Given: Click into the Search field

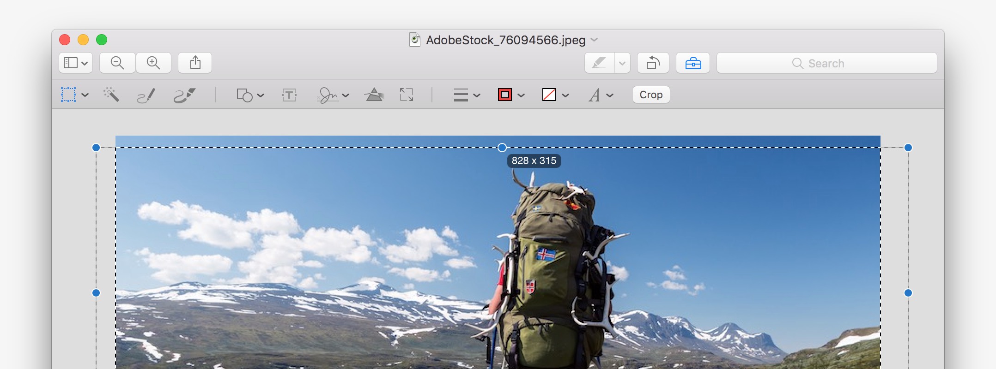Looking at the screenshot, I should pyautogui.click(x=826, y=63).
